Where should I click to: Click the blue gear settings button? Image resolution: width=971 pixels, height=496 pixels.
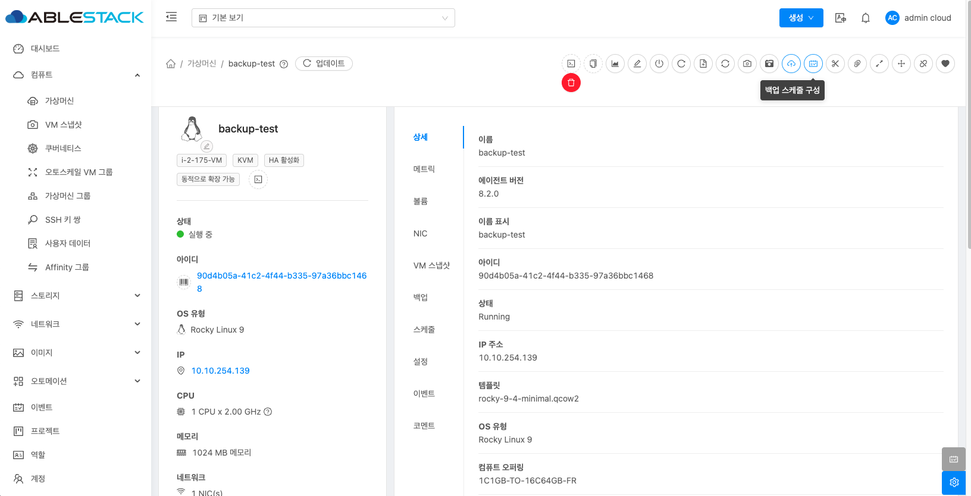[954, 482]
